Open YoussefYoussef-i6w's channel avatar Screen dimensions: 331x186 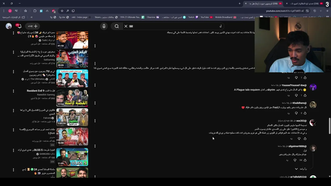pos(313,87)
